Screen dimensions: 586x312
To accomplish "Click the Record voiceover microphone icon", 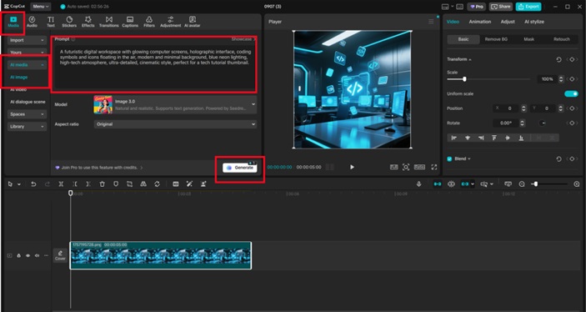I will (419, 184).
